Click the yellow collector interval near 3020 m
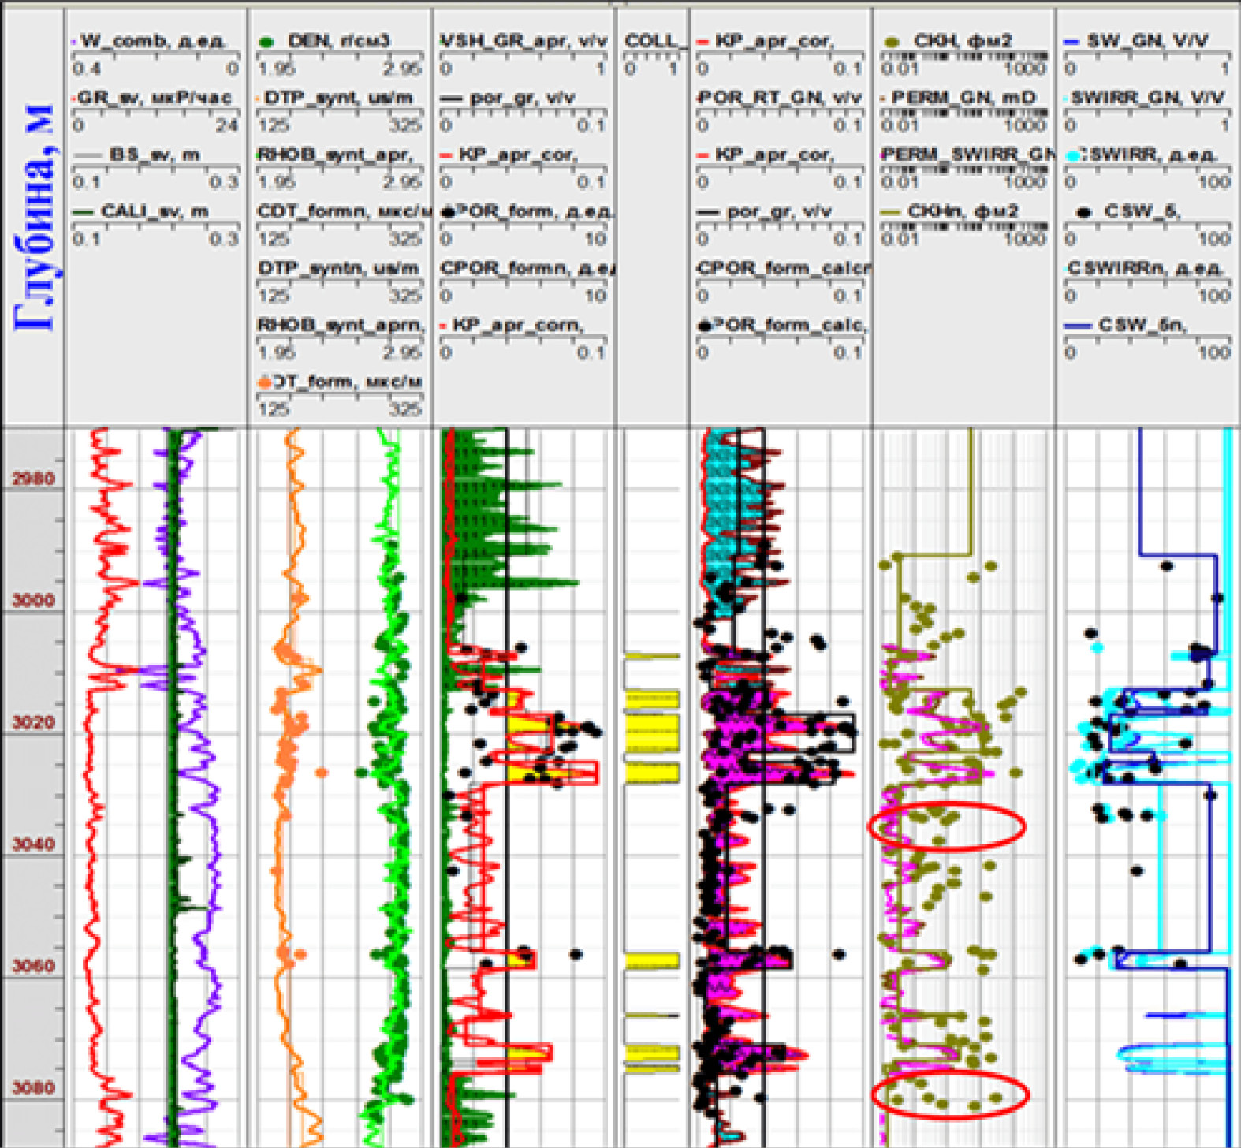 pos(652,731)
